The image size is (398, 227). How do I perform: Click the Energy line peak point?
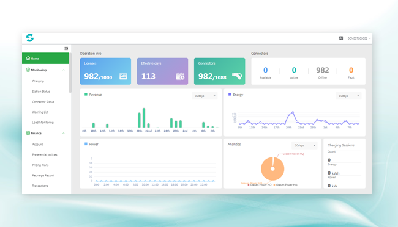[293, 112]
